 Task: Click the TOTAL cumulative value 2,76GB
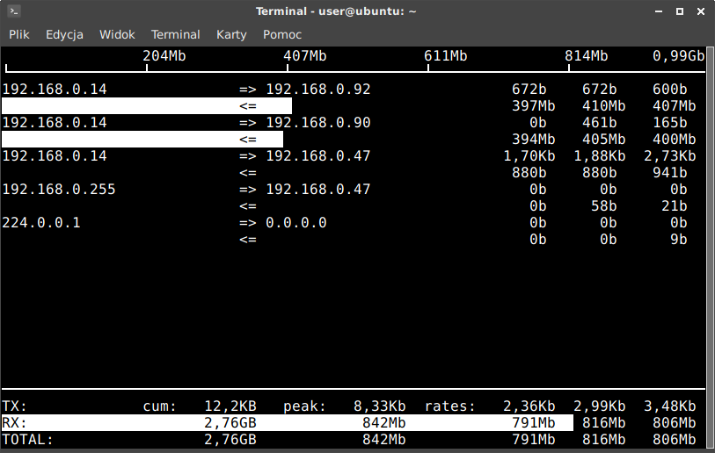click(230, 439)
